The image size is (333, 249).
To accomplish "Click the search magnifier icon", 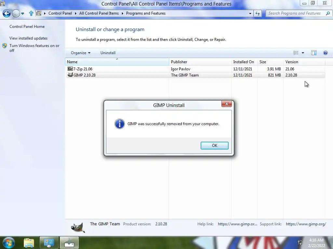I will 328,13.
